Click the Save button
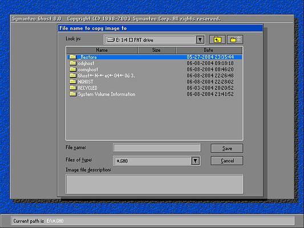Viewport: 304px width, 228px height. point(227,148)
